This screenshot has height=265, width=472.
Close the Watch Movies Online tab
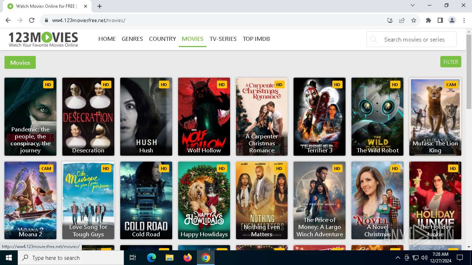pos(86,6)
